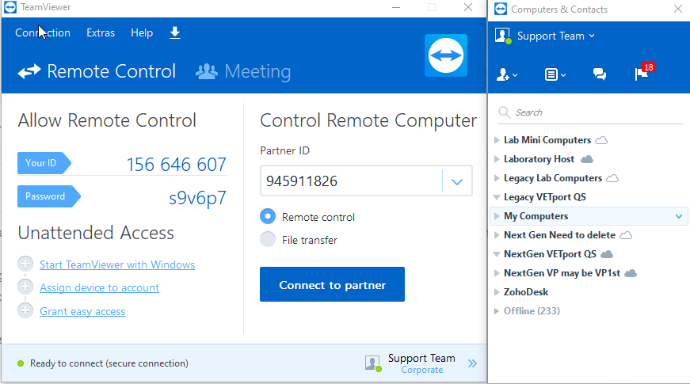Select the ZohoDesk group label
Screen dimensions: 690x384
click(526, 292)
